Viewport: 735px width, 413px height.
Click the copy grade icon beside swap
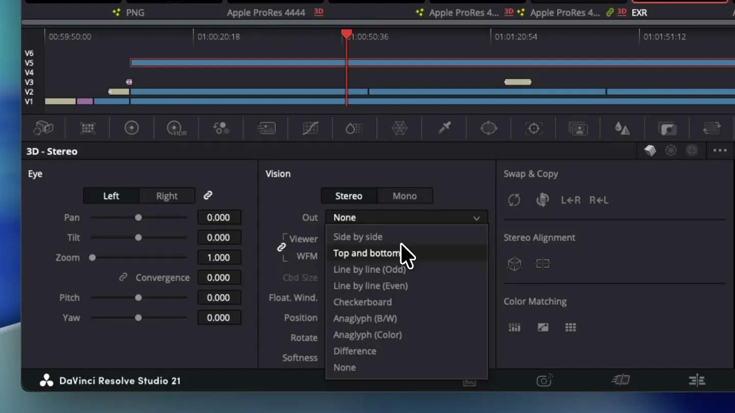pos(542,200)
